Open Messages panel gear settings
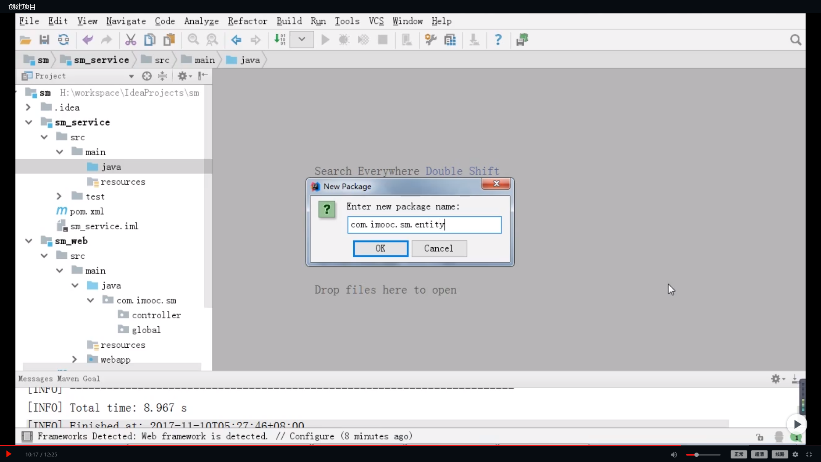The height and width of the screenshot is (462, 821). pos(777,379)
